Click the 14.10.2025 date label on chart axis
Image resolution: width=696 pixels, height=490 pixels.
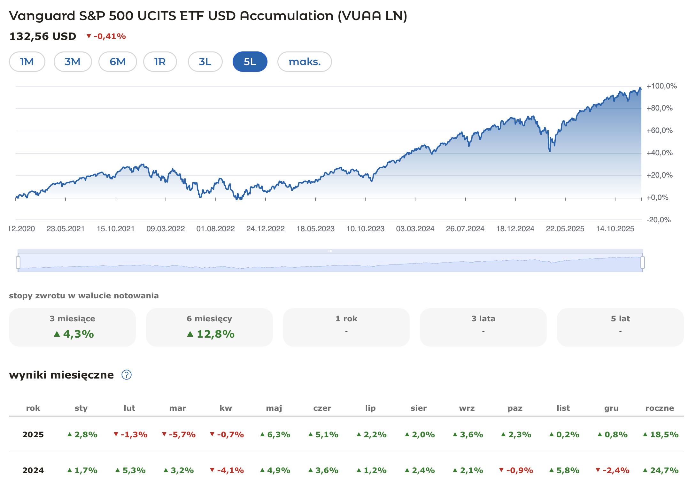tap(616, 228)
